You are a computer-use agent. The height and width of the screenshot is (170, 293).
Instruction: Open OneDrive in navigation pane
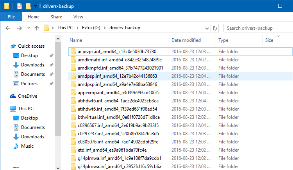click(23, 96)
